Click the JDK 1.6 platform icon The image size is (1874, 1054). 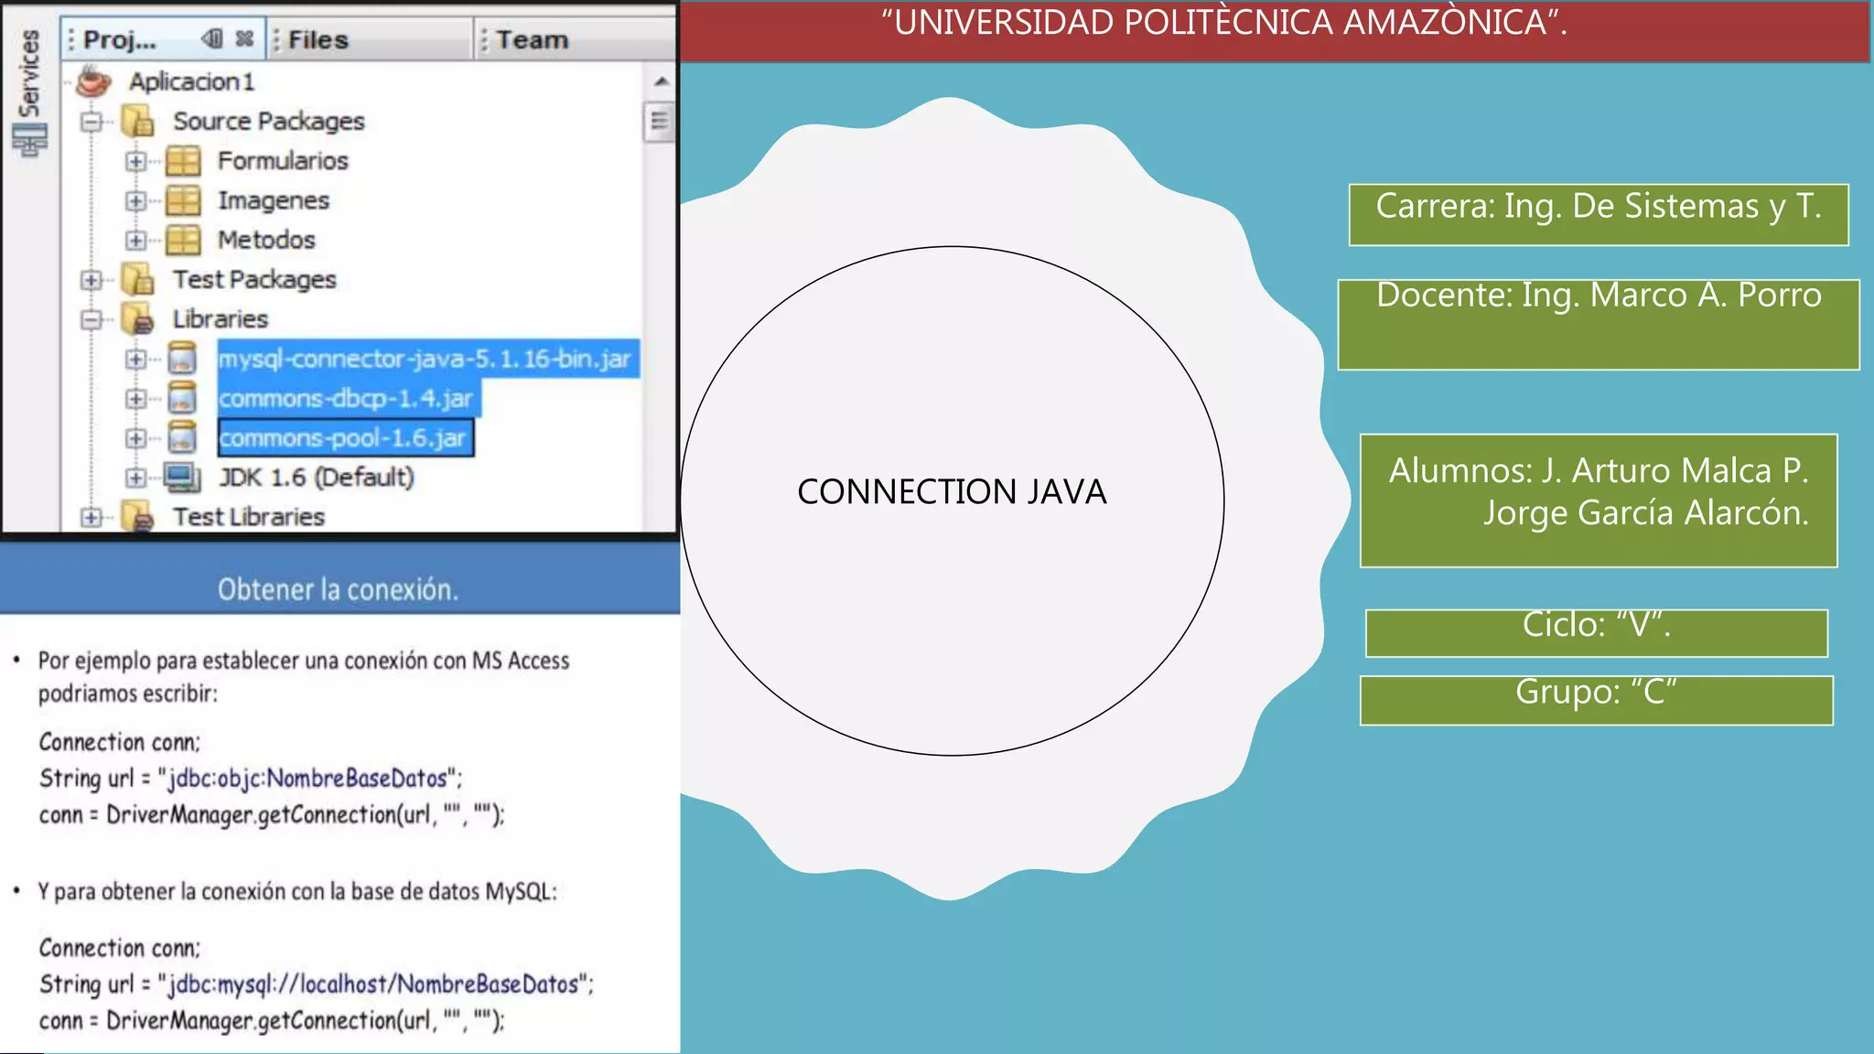182,478
